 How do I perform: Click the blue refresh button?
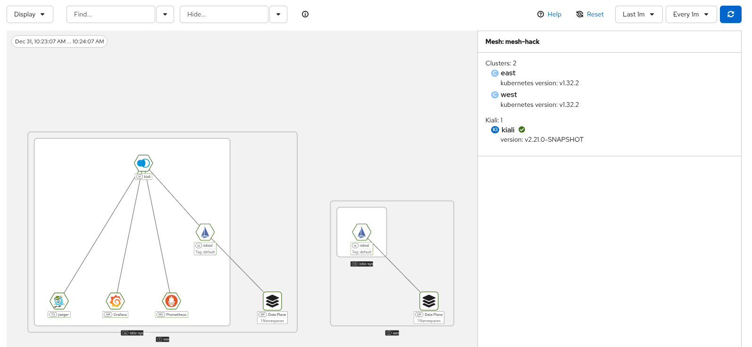coord(730,14)
